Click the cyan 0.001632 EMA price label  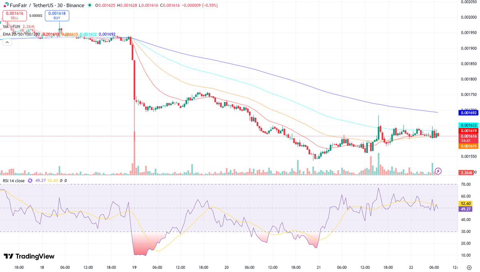[x=468, y=125]
